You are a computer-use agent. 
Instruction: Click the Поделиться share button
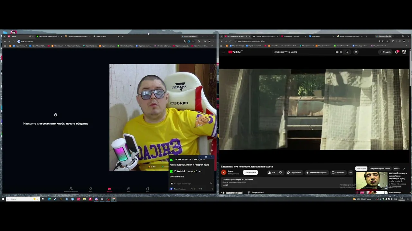click(x=294, y=173)
